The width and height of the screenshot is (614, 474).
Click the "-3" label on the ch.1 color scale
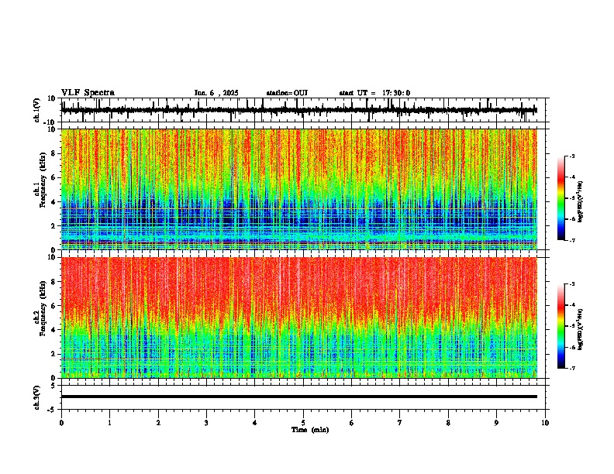pos(572,156)
